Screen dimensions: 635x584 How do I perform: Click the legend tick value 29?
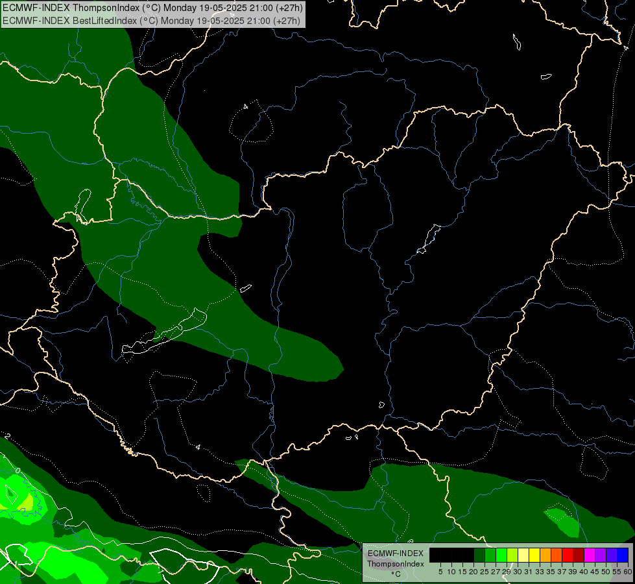coord(507,572)
